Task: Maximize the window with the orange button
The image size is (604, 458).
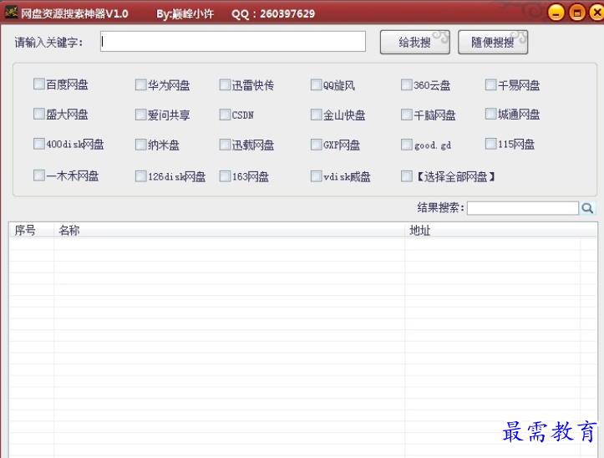Action: tap(577, 13)
